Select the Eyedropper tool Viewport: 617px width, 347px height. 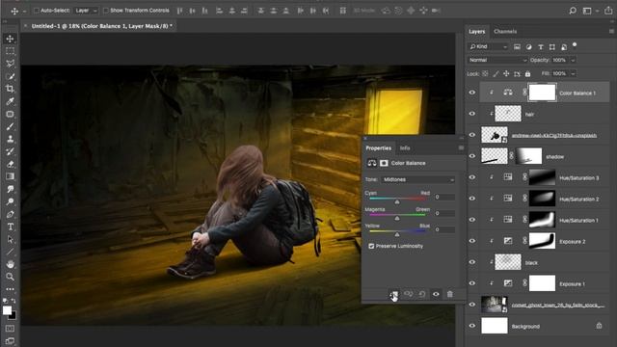[11, 101]
